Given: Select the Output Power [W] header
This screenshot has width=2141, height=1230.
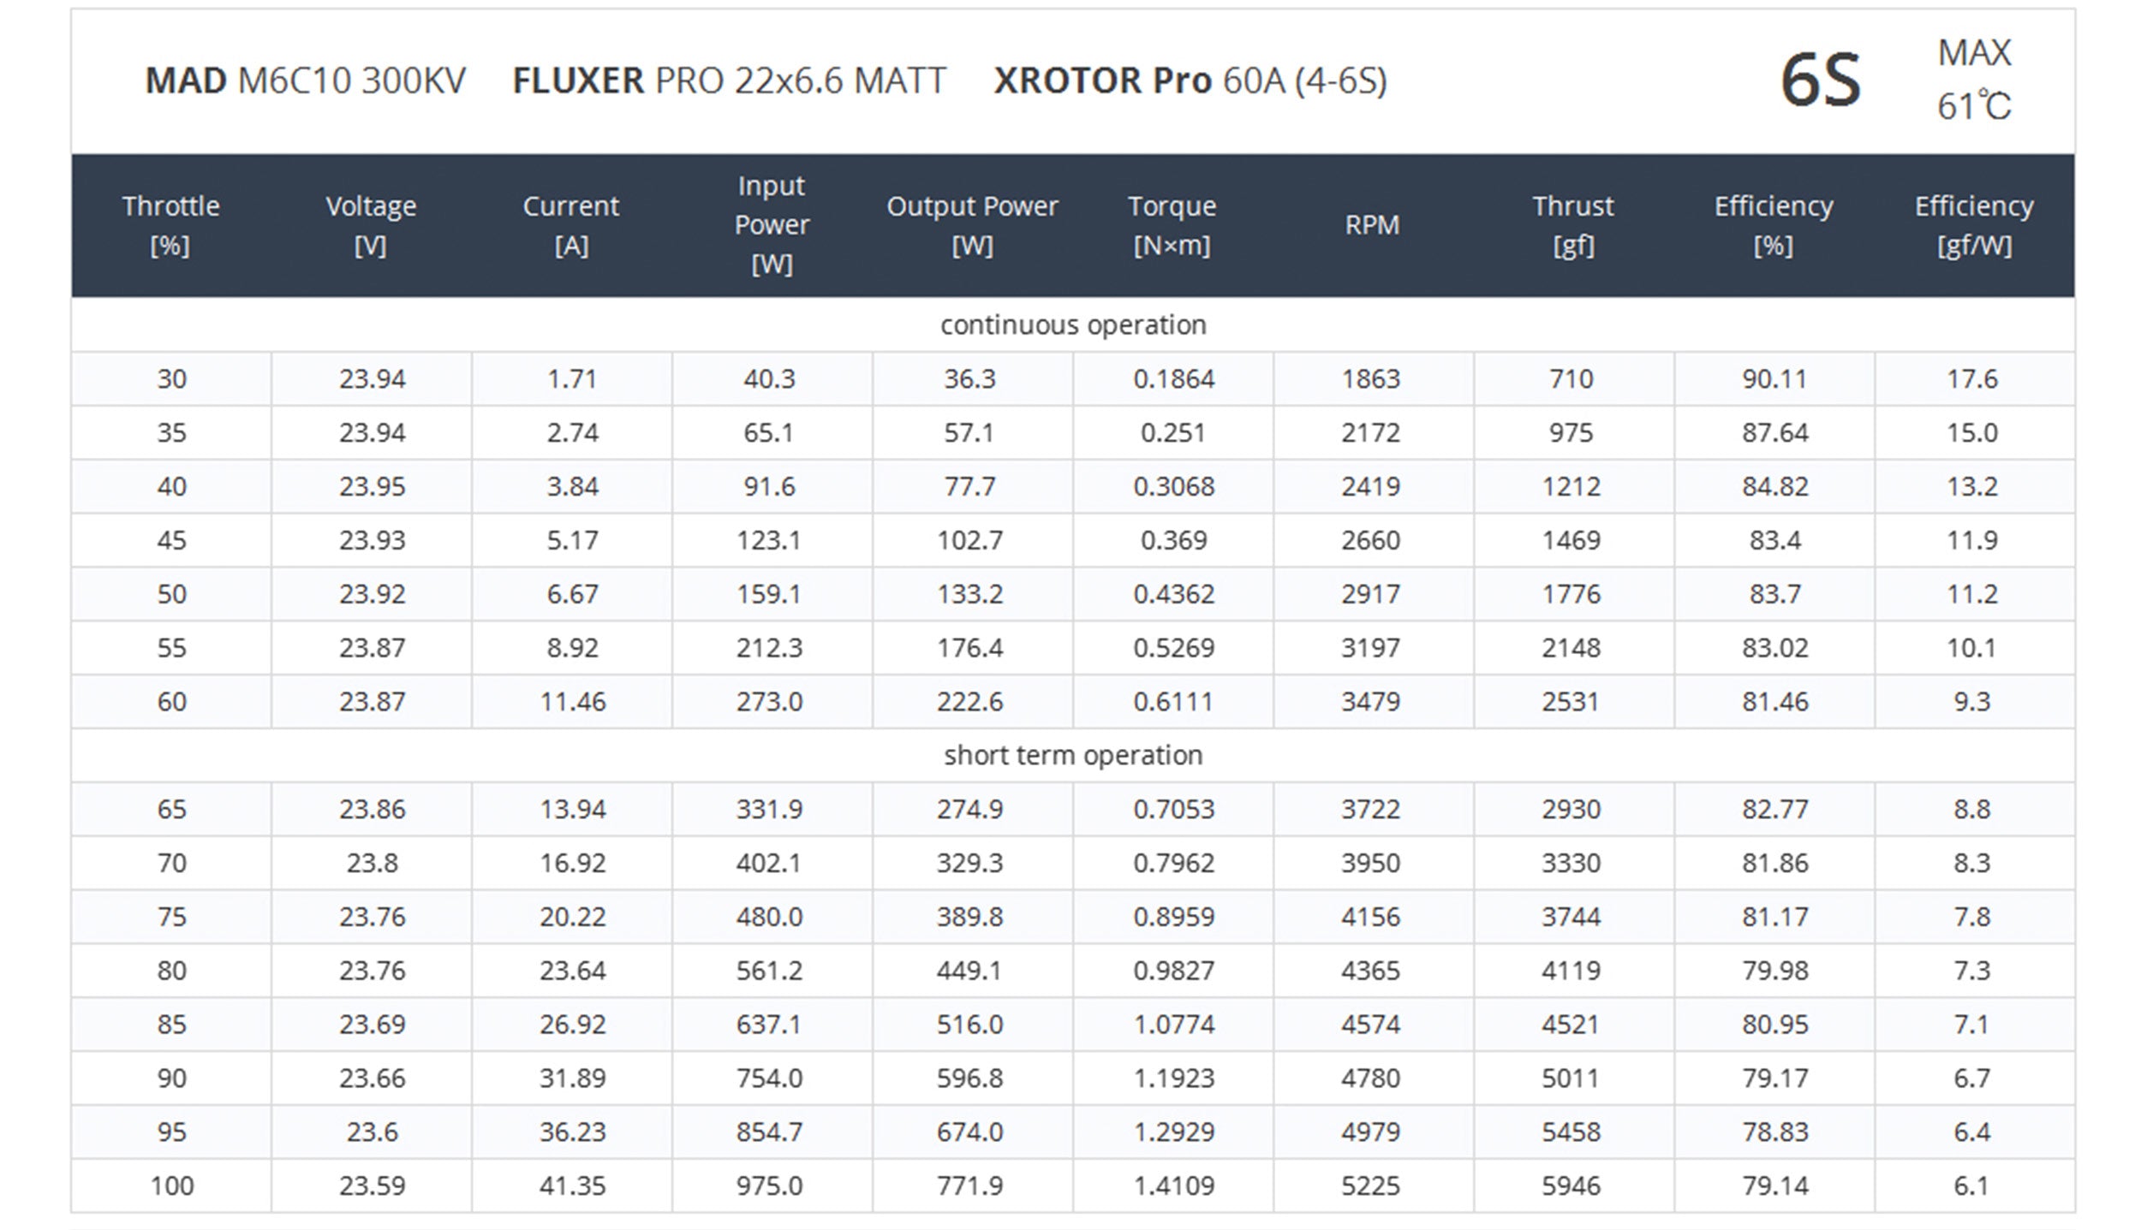Looking at the screenshot, I should (x=972, y=225).
